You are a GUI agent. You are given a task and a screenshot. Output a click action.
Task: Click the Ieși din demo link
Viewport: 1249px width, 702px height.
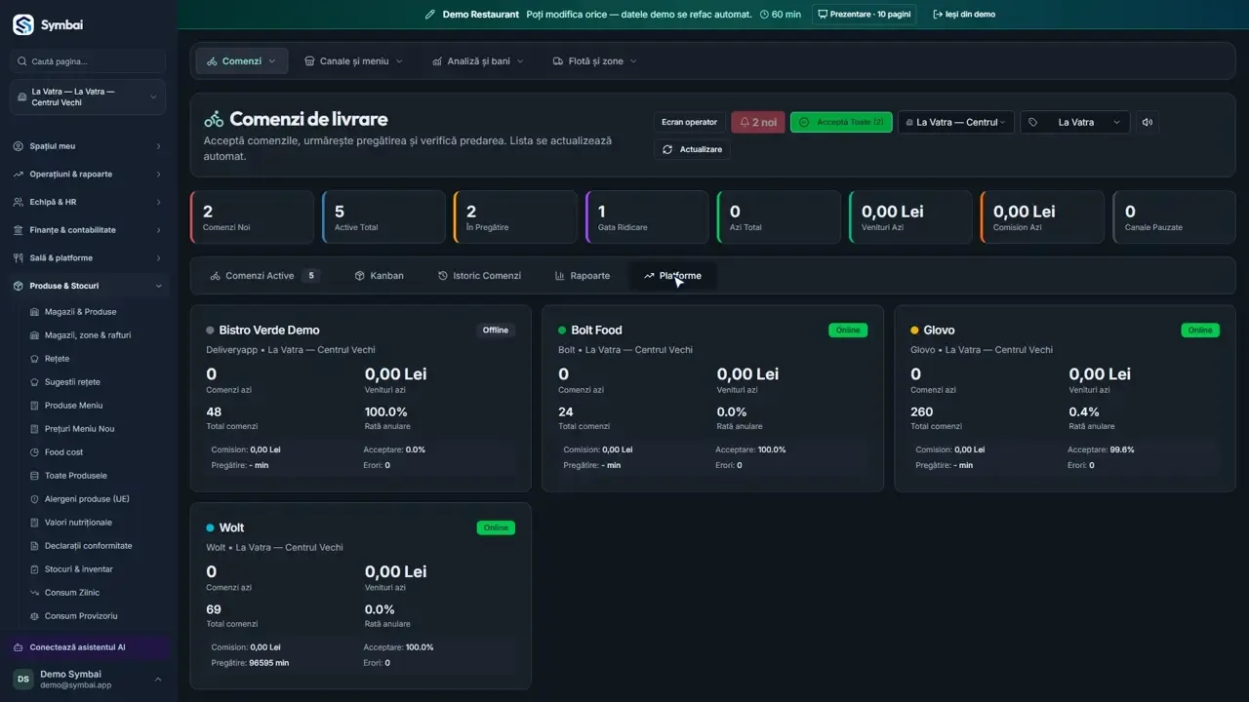tap(964, 15)
